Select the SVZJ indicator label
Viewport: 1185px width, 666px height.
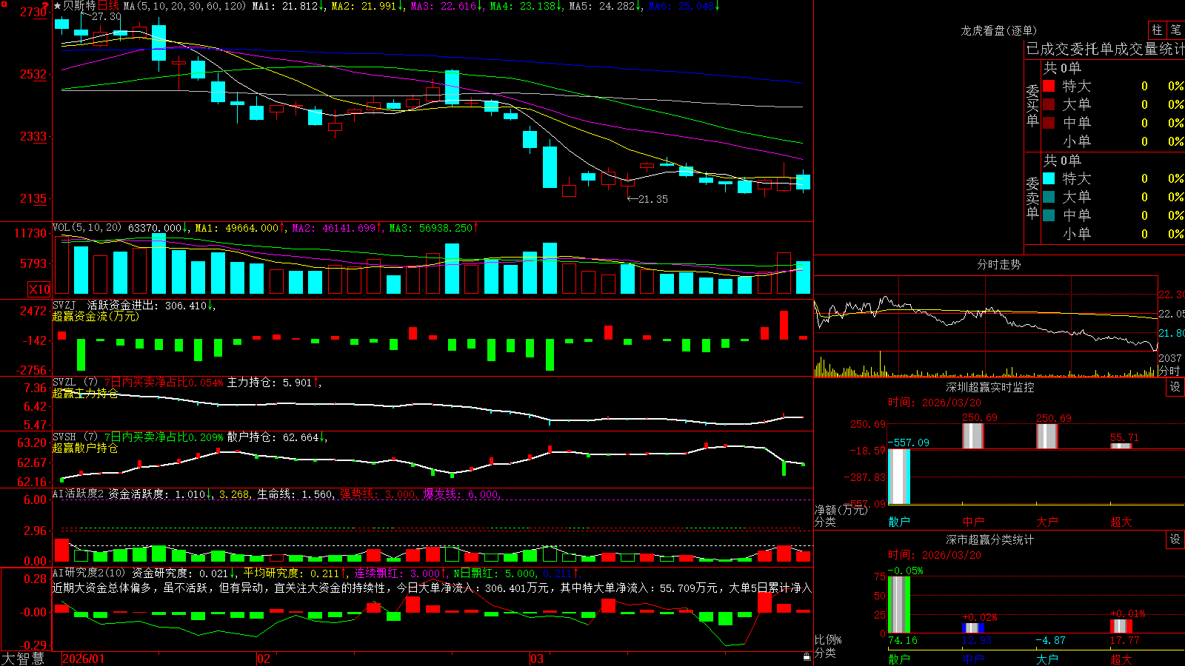64,305
